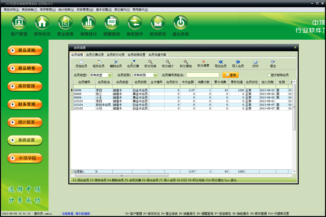Open 其它操作 menu in menu bar

[122, 9]
